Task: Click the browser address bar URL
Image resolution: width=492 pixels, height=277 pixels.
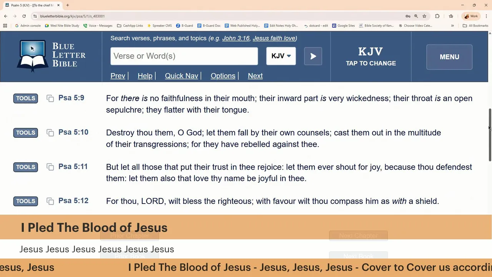Action: coord(72,16)
